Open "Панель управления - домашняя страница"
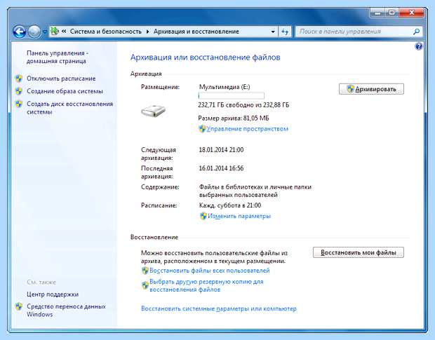The height and width of the screenshot is (340, 435). tap(58, 57)
